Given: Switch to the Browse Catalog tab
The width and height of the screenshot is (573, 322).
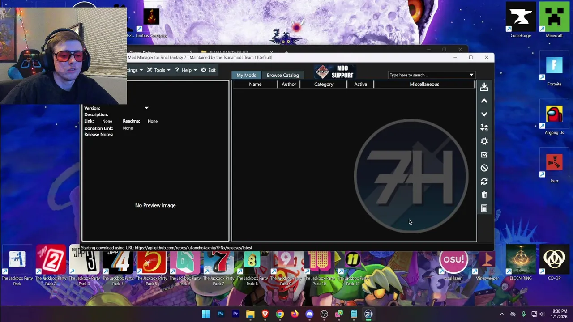Looking at the screenshot, I should pyautogui.click(x=282, y=75).
